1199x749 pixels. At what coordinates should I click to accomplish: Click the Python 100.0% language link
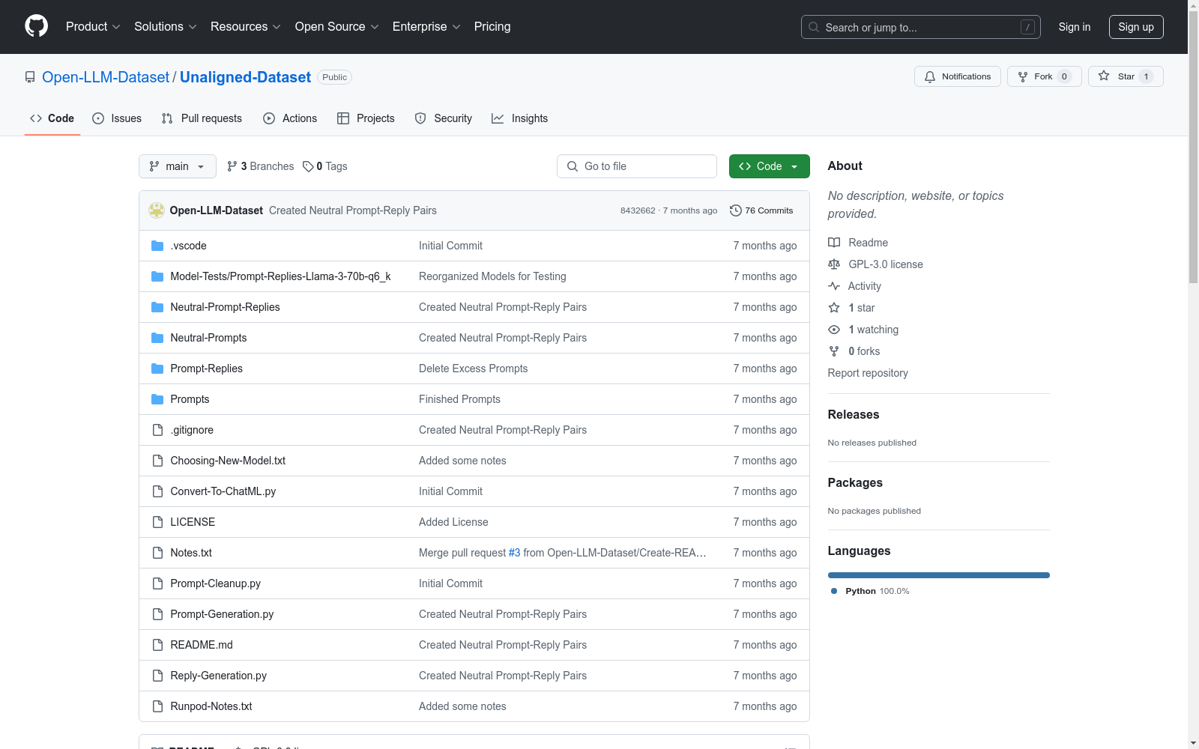870,591
